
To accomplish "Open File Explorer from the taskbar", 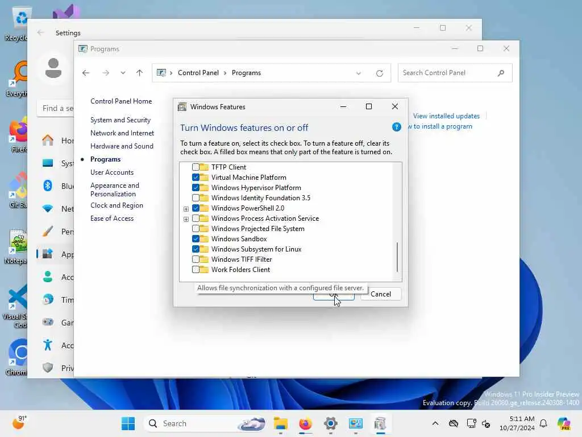I will click(281, 423).
